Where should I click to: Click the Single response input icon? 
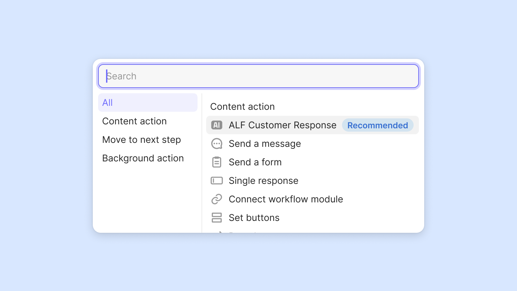217,181
